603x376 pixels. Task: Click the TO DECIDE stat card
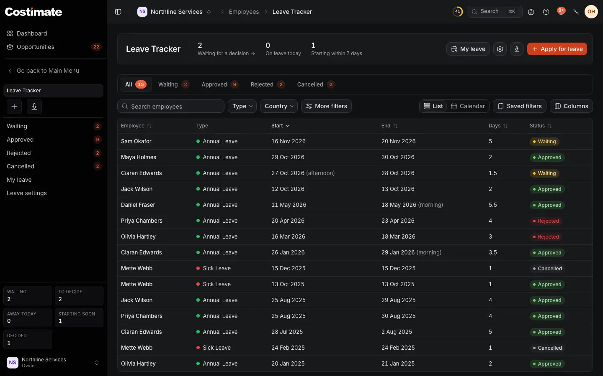click(79, 296)
